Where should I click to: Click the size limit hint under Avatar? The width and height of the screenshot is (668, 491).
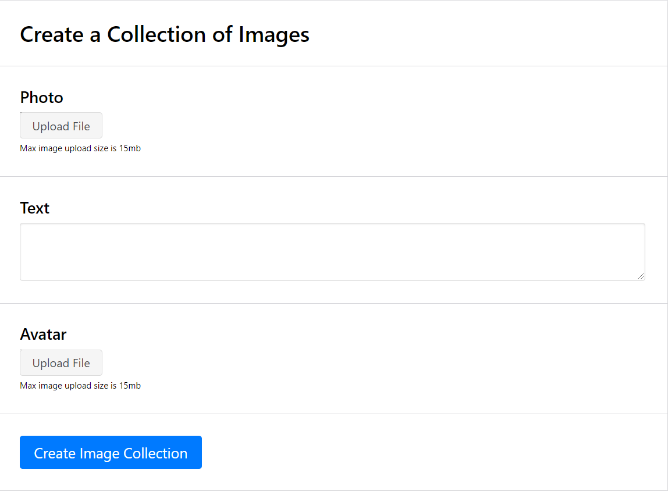[80, 386]
